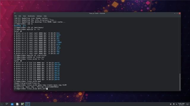This screenshot has height=106, width=190.
Task: Open the clock showing 9:45 AM
Action: click(181, 104)
